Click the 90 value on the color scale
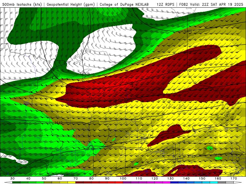Image resolution: width=246 pixels, height=184 pixels. click(107, 178)
